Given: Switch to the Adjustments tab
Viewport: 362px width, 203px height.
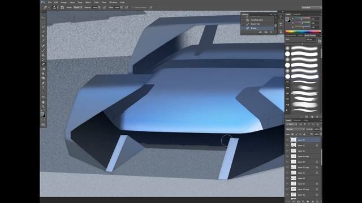Looking at the screenshot, I should pos(291,36).
